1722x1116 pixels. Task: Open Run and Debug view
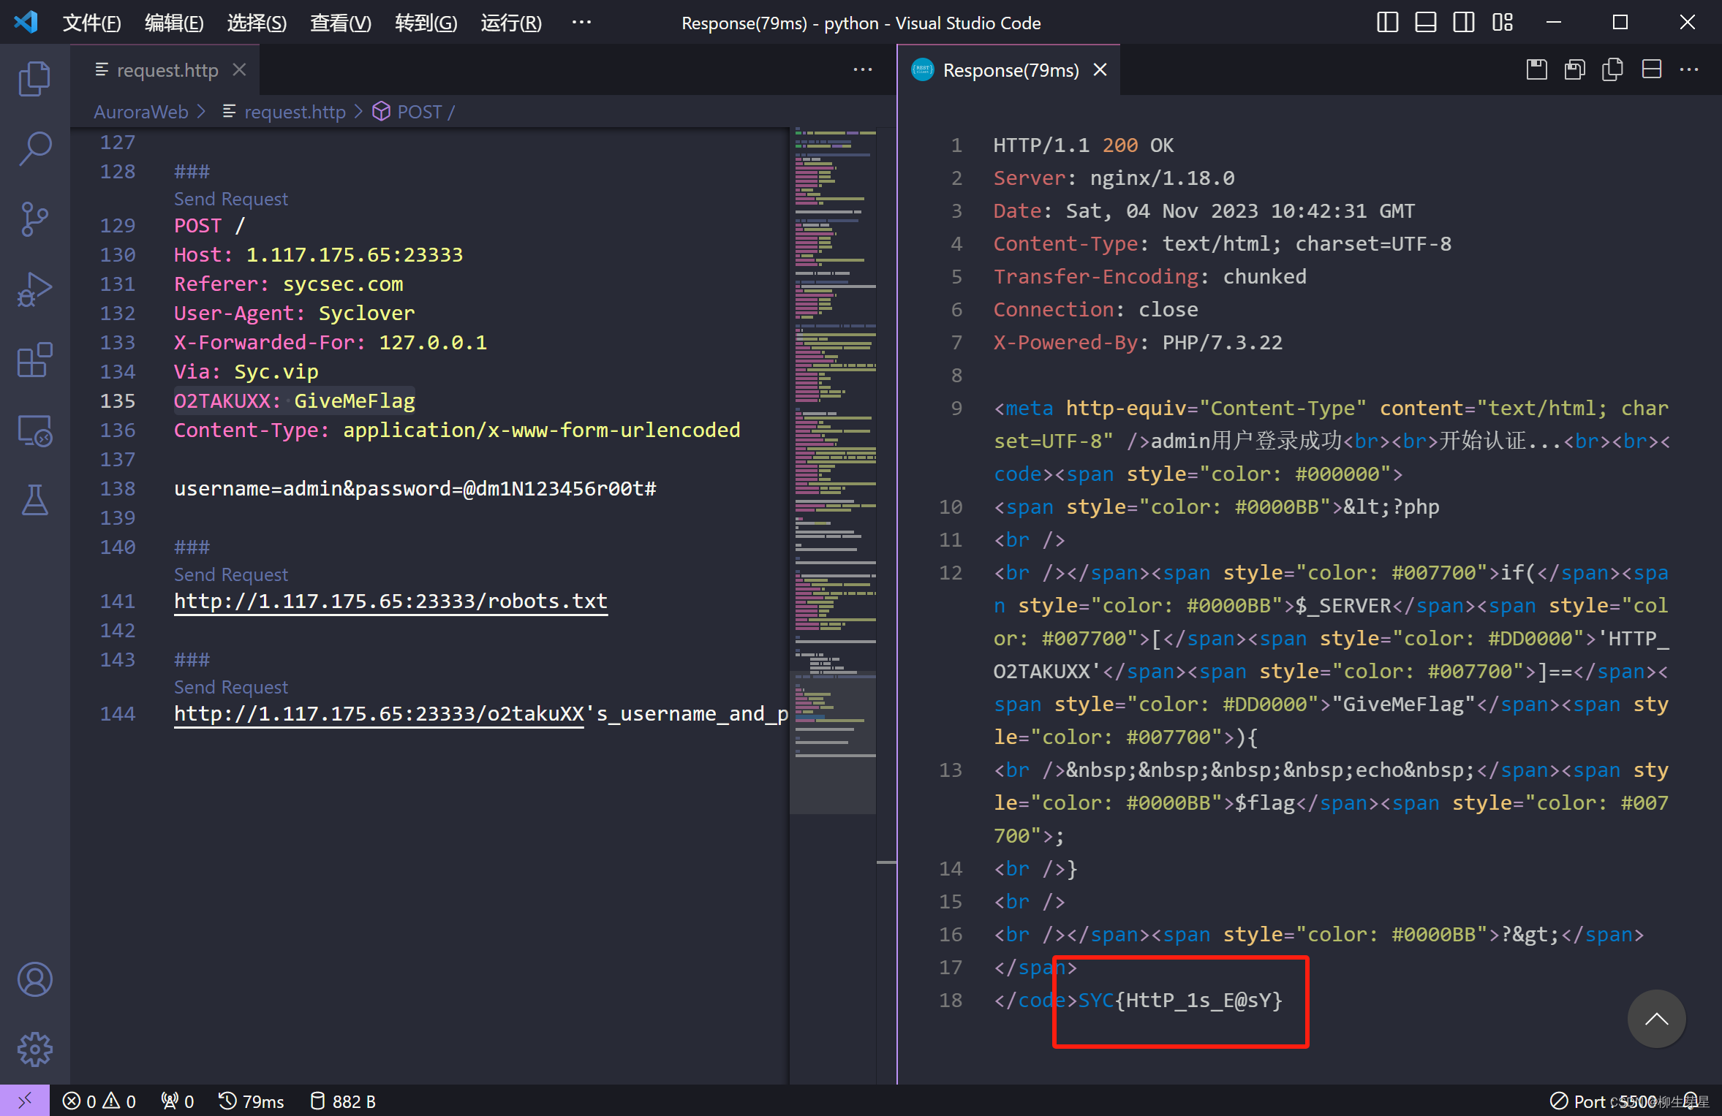[x=34, y=289]
